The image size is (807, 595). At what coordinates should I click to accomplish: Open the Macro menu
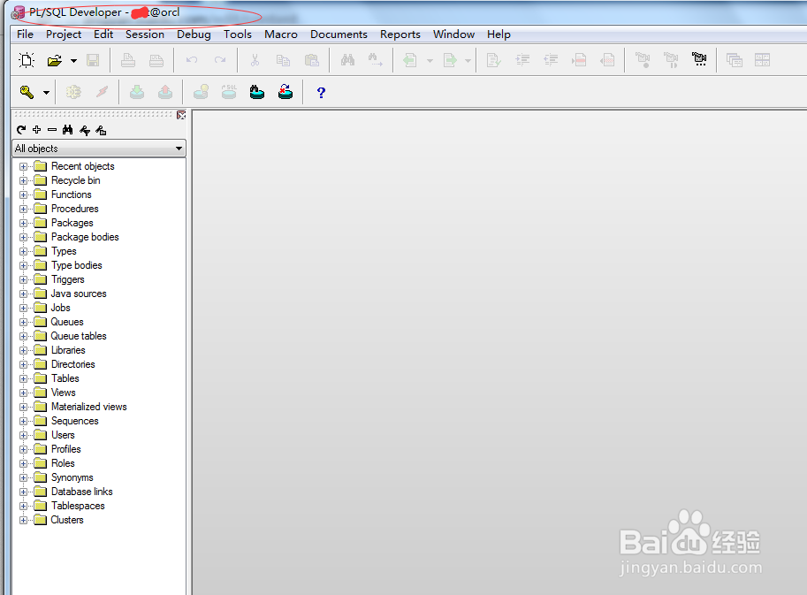[x=281, y=34]
